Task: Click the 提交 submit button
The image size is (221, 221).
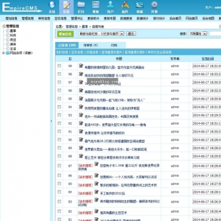Action: [131, 34]
